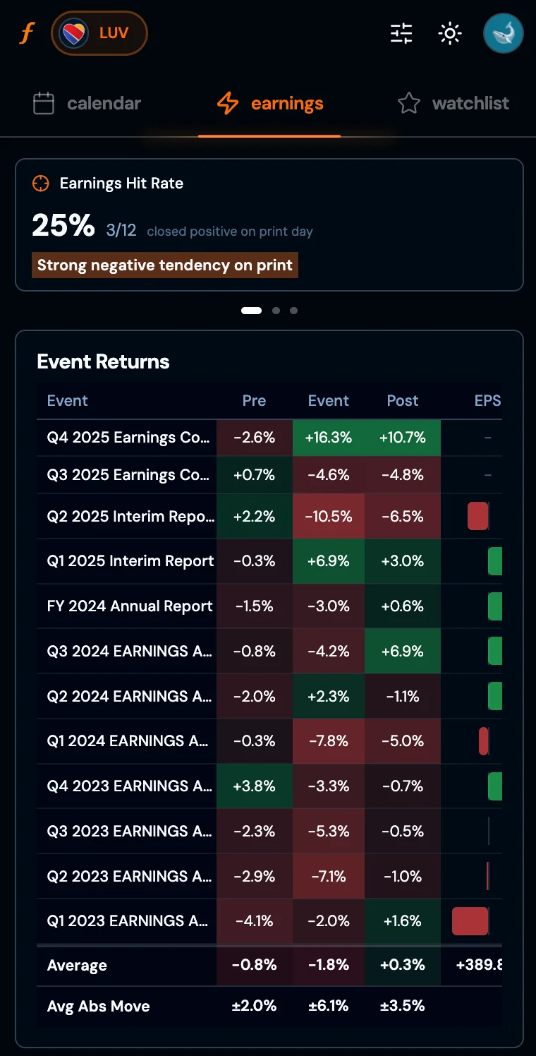
Task: Click the Earnings Hit Rate target icon
Action: (41, 184)
